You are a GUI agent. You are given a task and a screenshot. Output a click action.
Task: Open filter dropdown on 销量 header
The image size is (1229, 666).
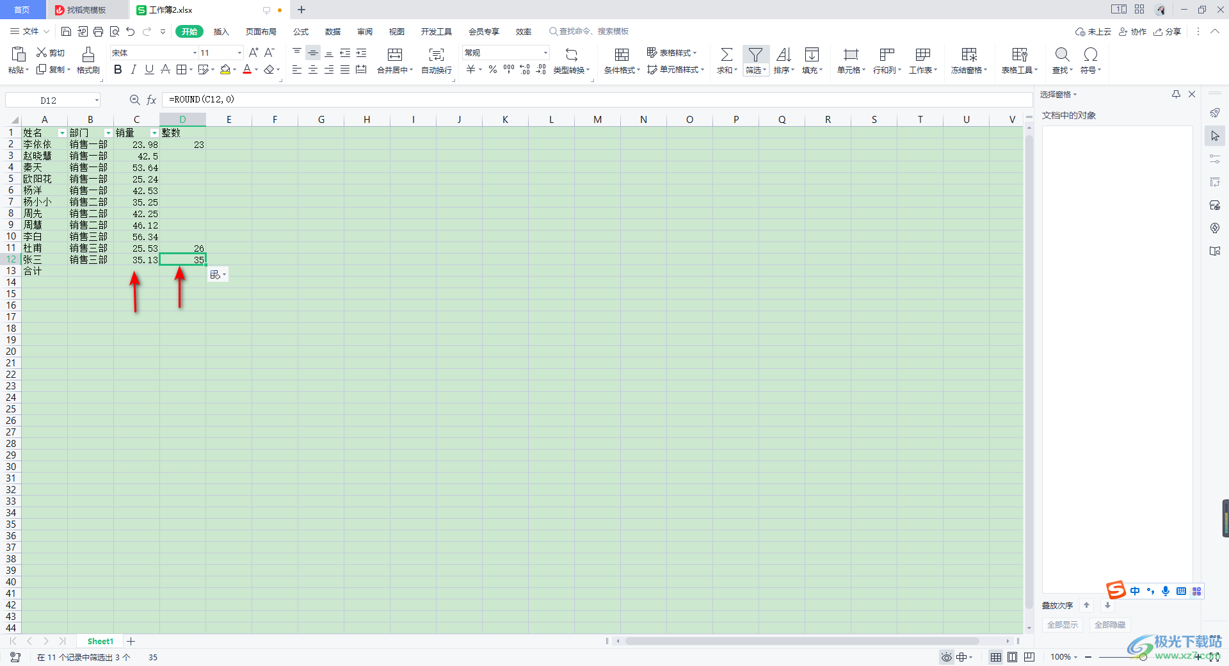(x=154, y=133)
